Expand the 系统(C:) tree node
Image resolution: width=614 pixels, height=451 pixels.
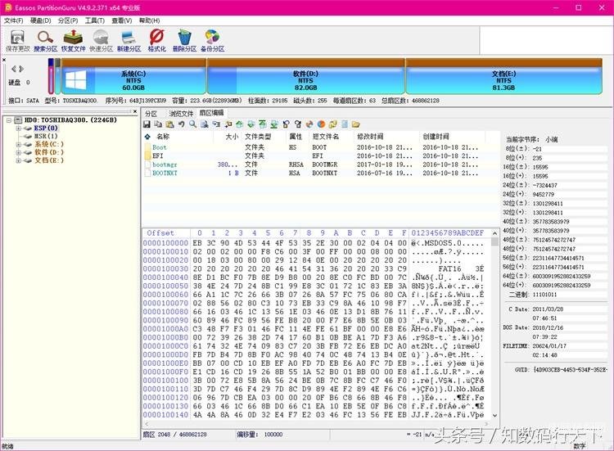point(18,144)
